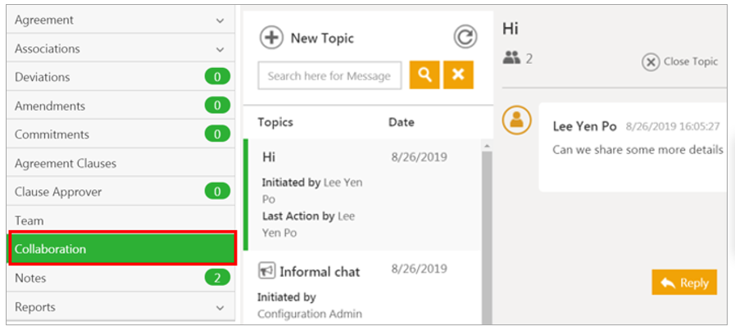Click Lee Yen Po's avatar icon

coord(516,121)
